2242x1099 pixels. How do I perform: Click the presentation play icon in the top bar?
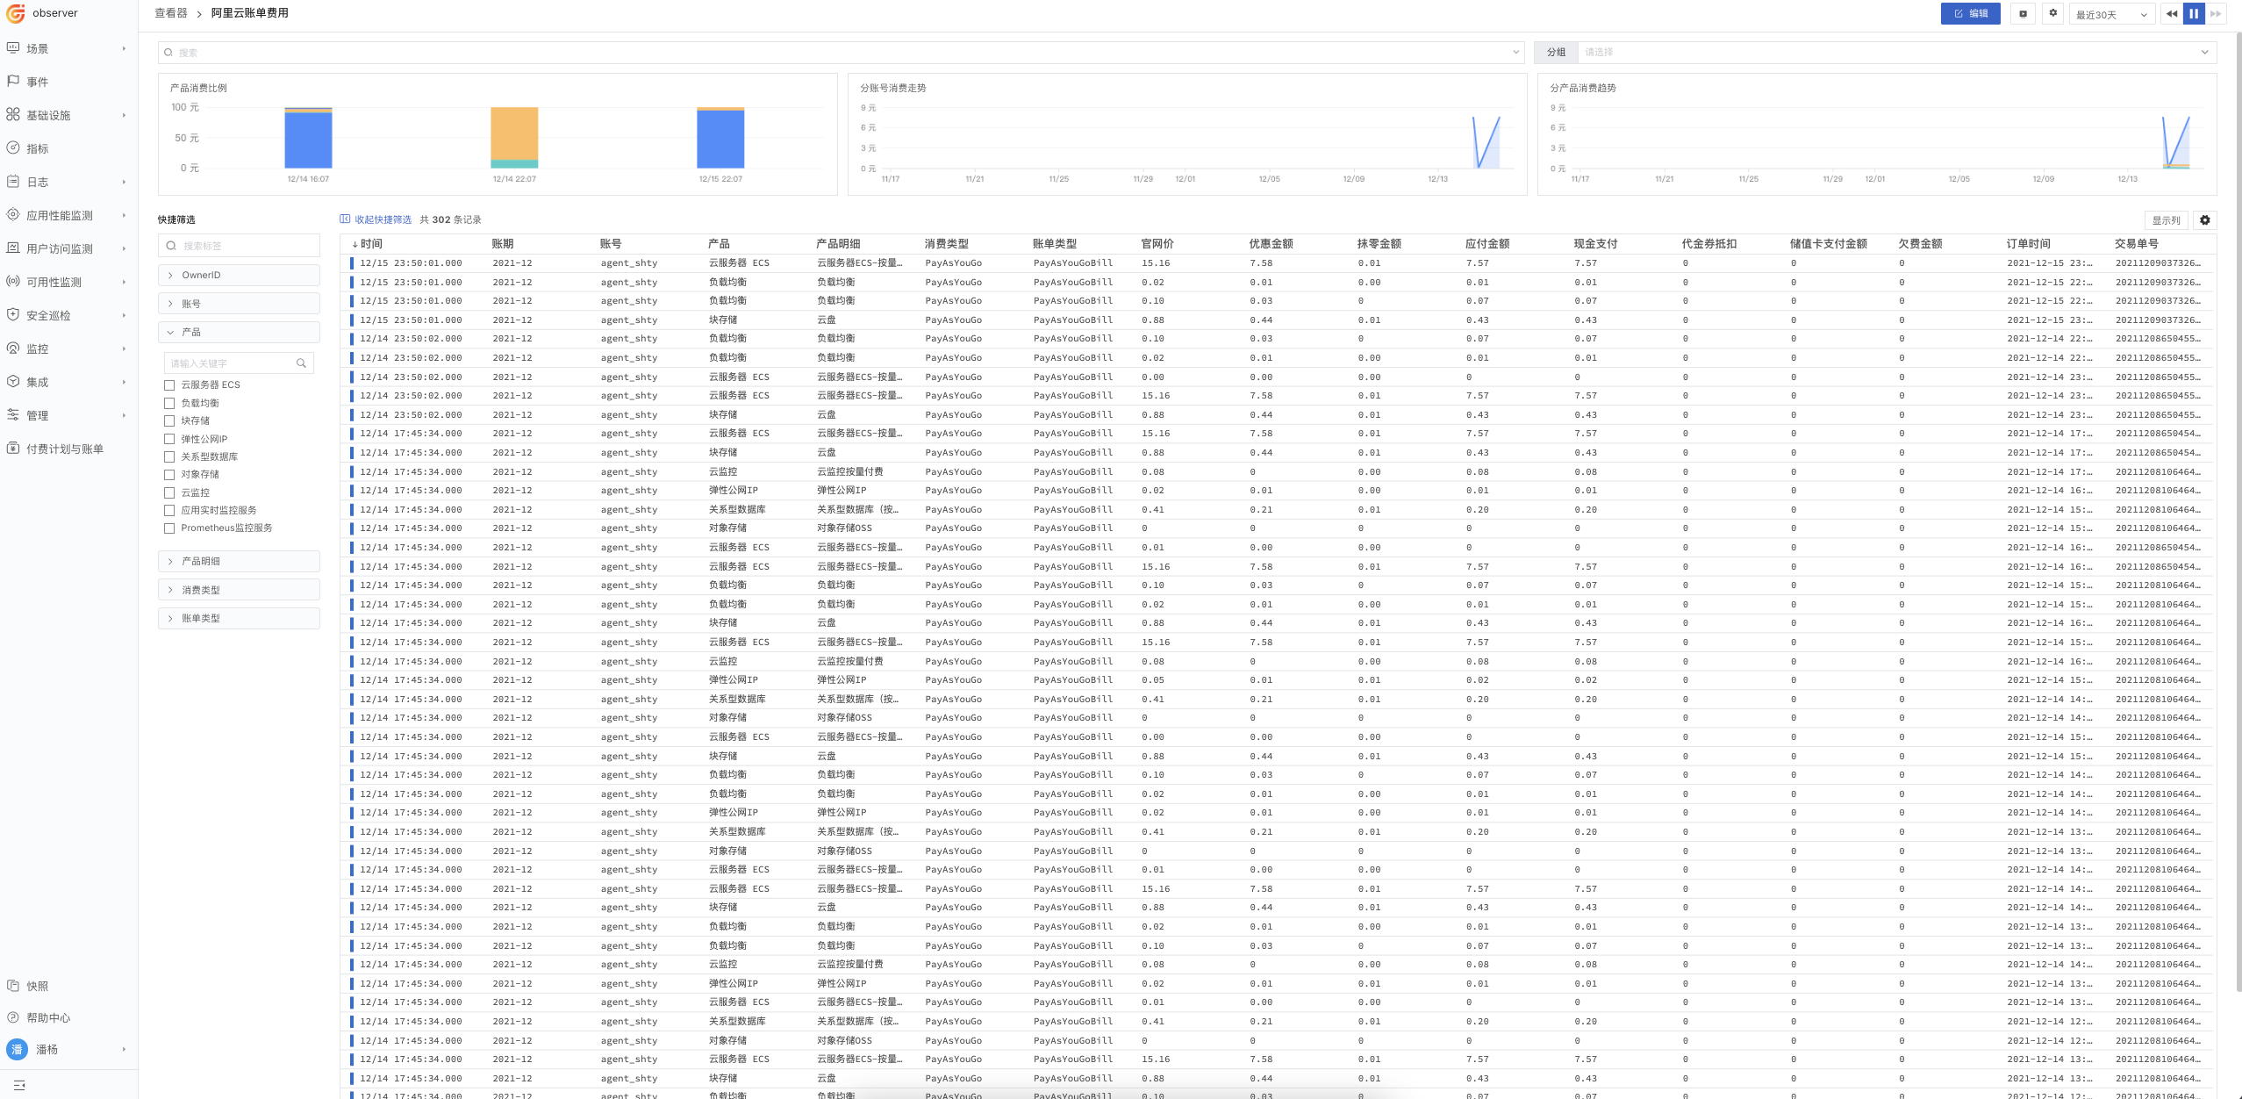coord(2023,13)
